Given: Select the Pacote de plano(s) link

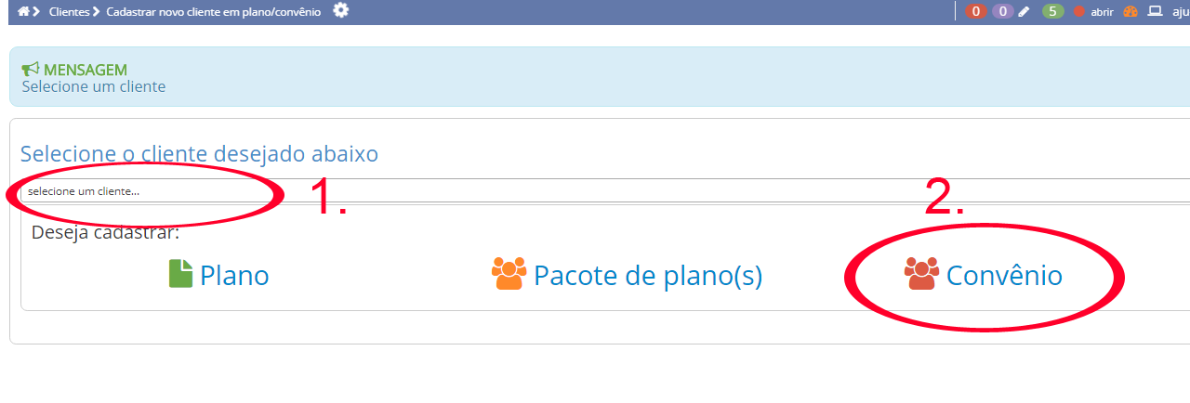Looking at the screenshot, I should tap(648, 276).
